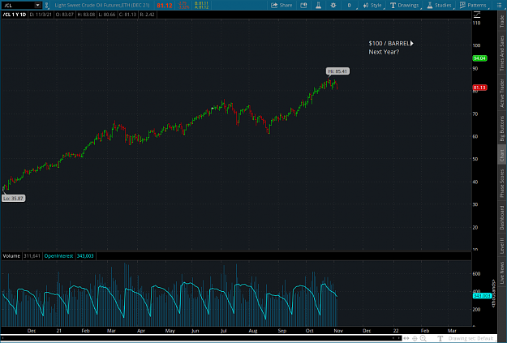
Task: Open the Drawings menu
Action: coord(404,5)
